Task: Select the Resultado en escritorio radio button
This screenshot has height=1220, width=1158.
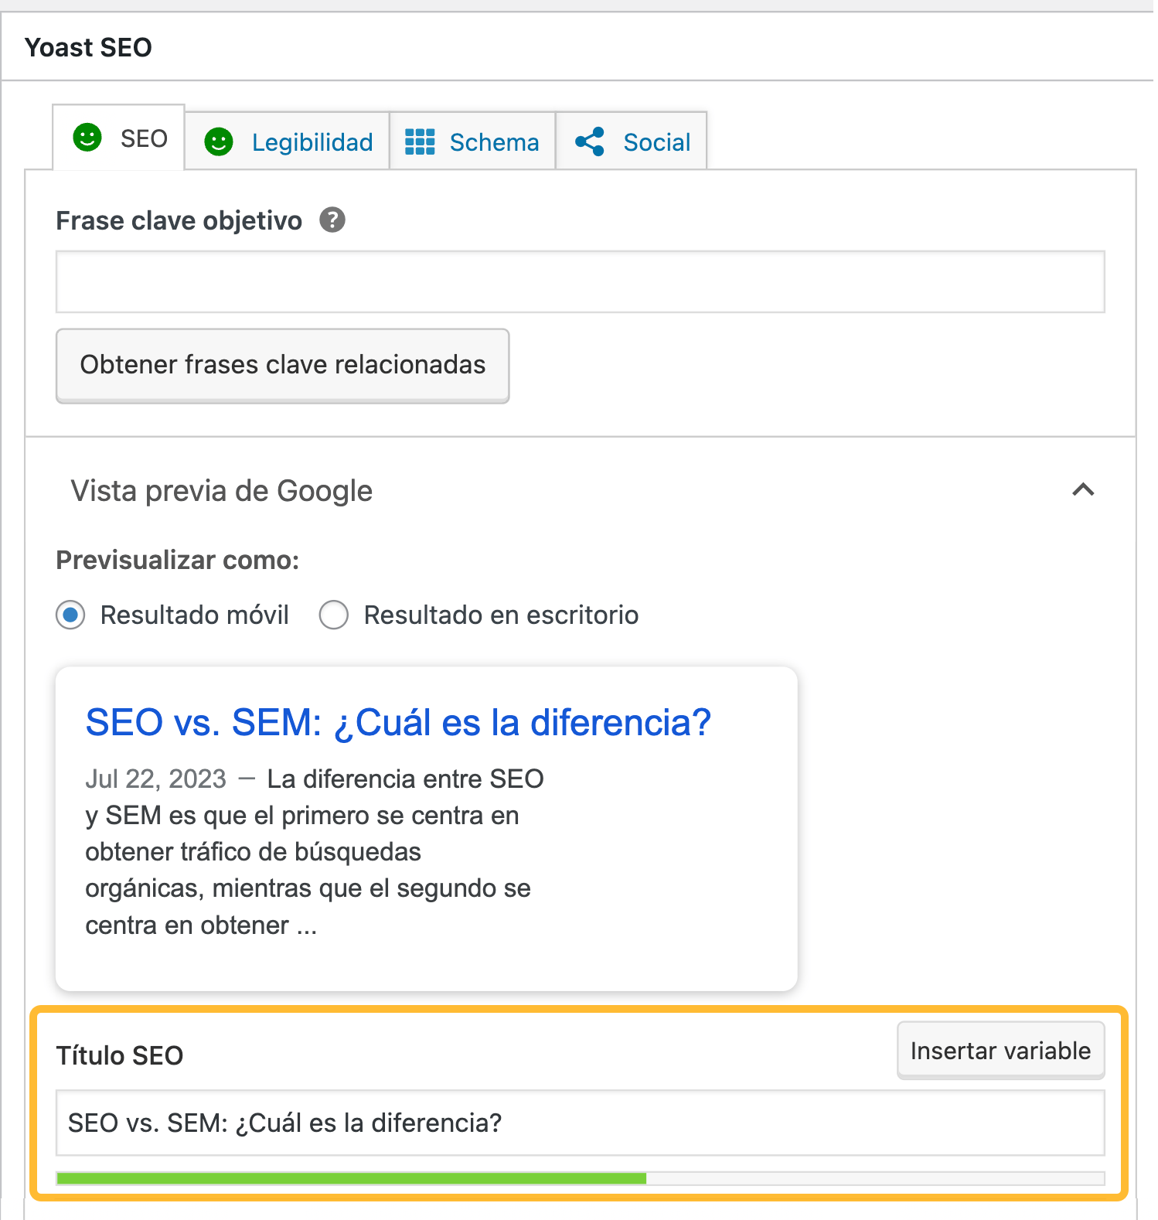Action: pos(334,615)
